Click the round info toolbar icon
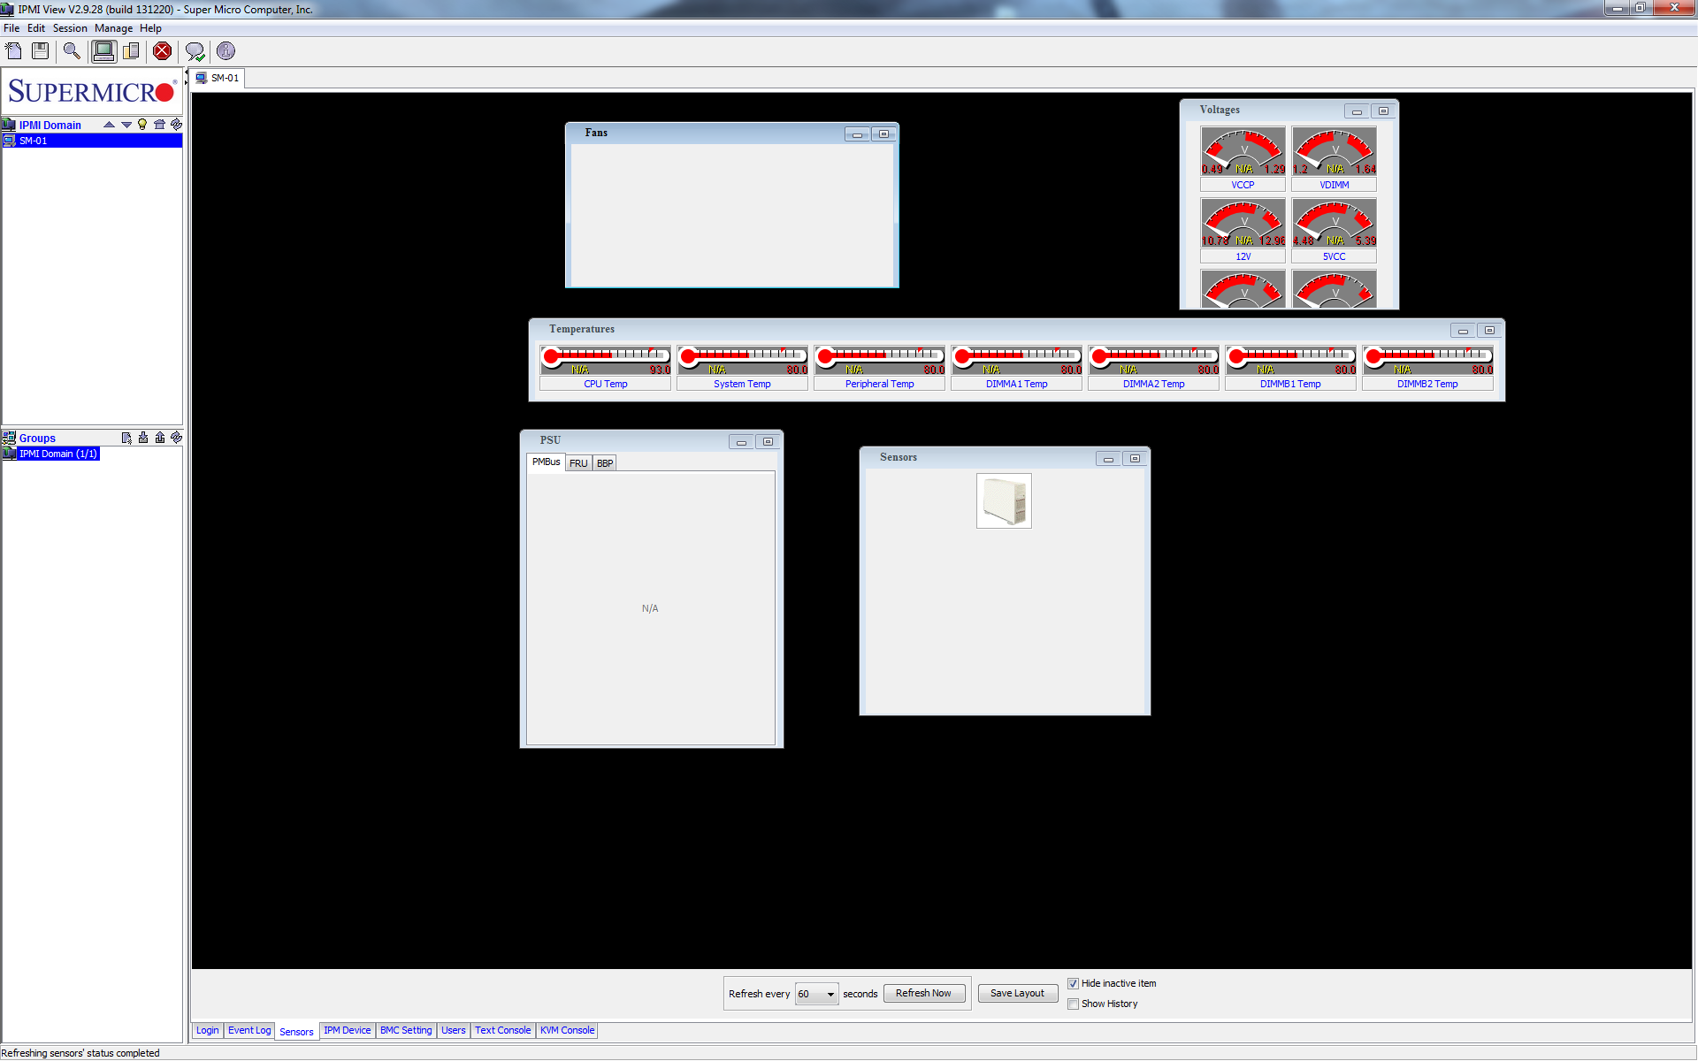This screenshot has width=1698, height=1061. pos(226,51)
